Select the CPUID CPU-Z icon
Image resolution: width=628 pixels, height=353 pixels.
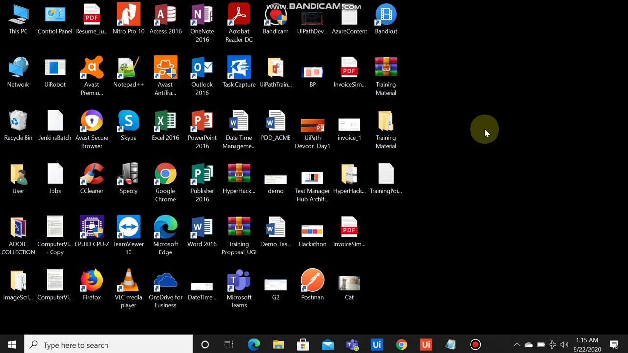(x=92, y=232)
